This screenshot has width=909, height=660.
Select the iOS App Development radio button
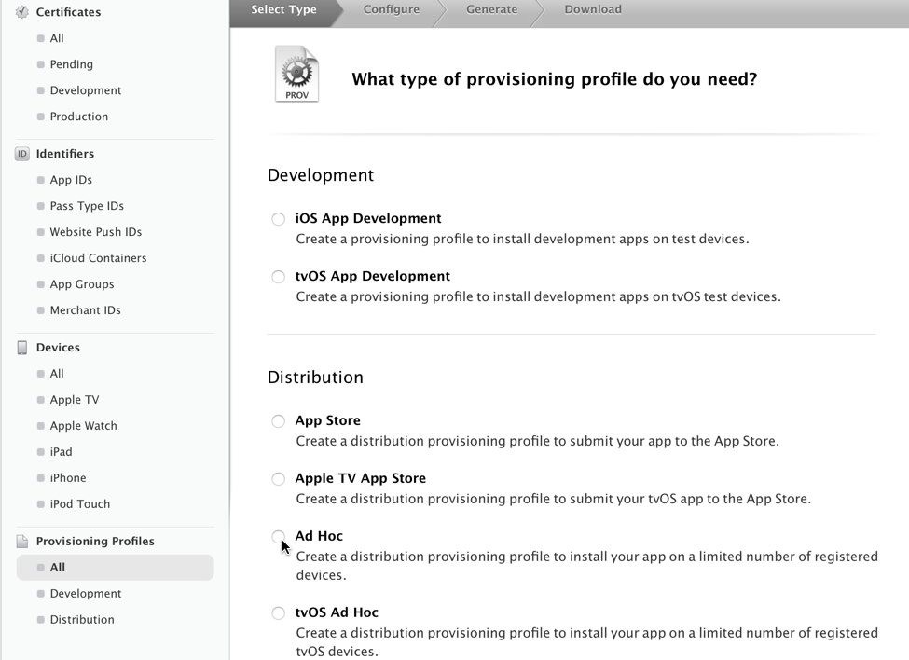(278, 219)
